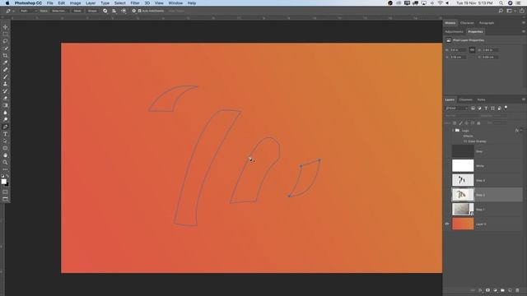Screen dimensions: 527x296
Task: Filter layers by type layers
Action: (x=486, y=108)
